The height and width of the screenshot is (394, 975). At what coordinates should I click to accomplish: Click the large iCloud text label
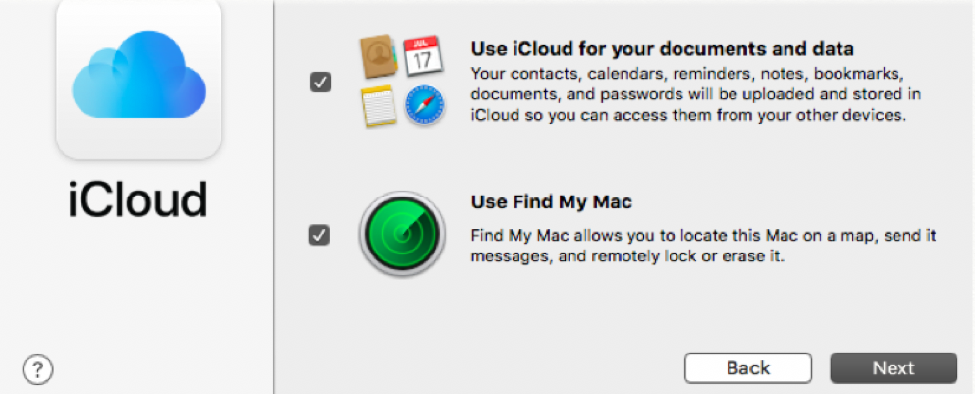[137, 199]
